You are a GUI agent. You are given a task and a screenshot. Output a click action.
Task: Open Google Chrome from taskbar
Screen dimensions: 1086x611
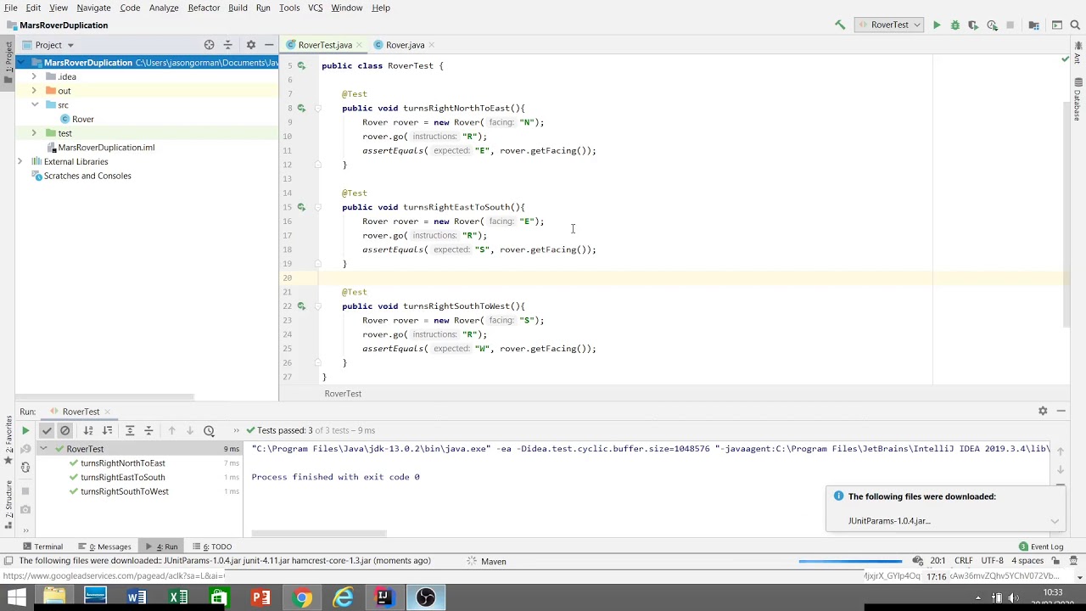click(x=302, y=597)
